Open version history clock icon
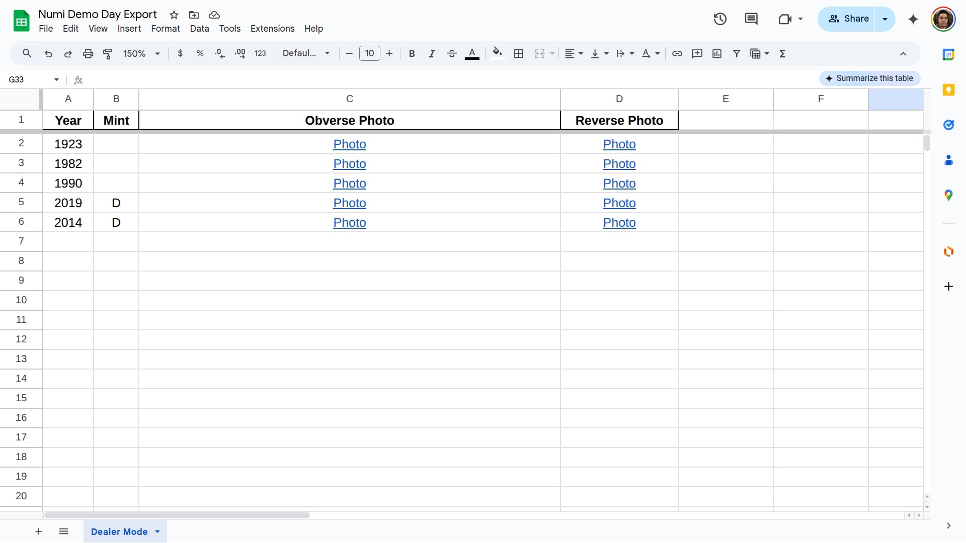966x543 pixels. pos(720,19)
